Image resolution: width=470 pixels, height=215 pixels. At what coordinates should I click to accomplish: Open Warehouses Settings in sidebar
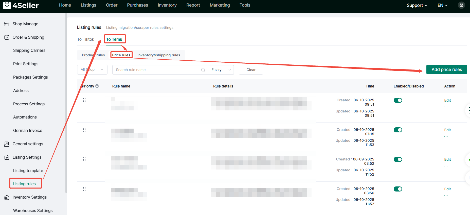33,211
